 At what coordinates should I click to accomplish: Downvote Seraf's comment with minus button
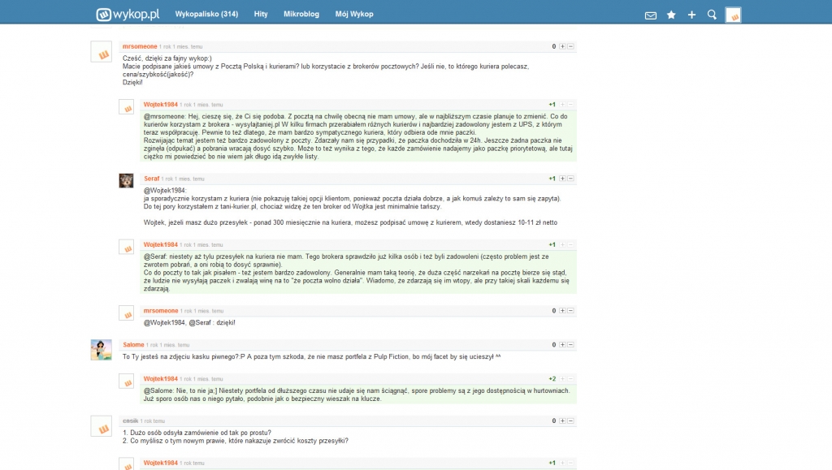click(571, 179)
